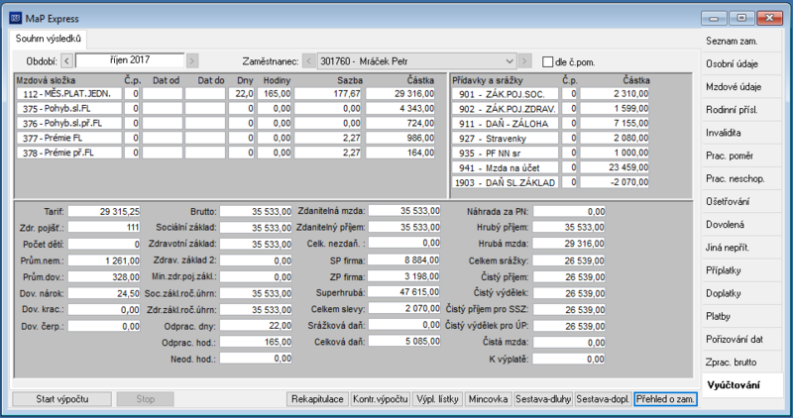Open Zprac. brutto section
Viewport: 793px width, 418px height.
[742, 362]
